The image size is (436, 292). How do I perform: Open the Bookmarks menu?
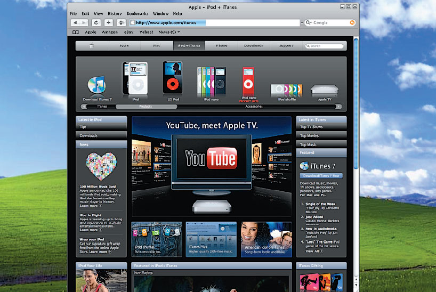point(138,13)
